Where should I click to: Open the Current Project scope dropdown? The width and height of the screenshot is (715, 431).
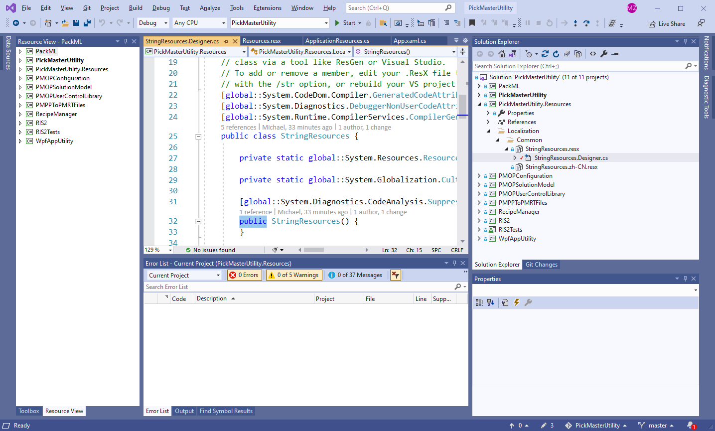tap(184, 275)
